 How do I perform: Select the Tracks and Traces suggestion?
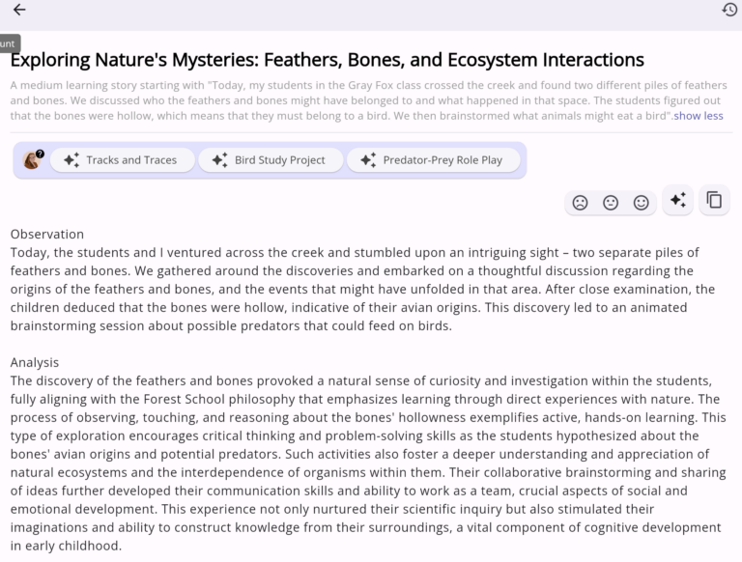click(x=121, y=160)
